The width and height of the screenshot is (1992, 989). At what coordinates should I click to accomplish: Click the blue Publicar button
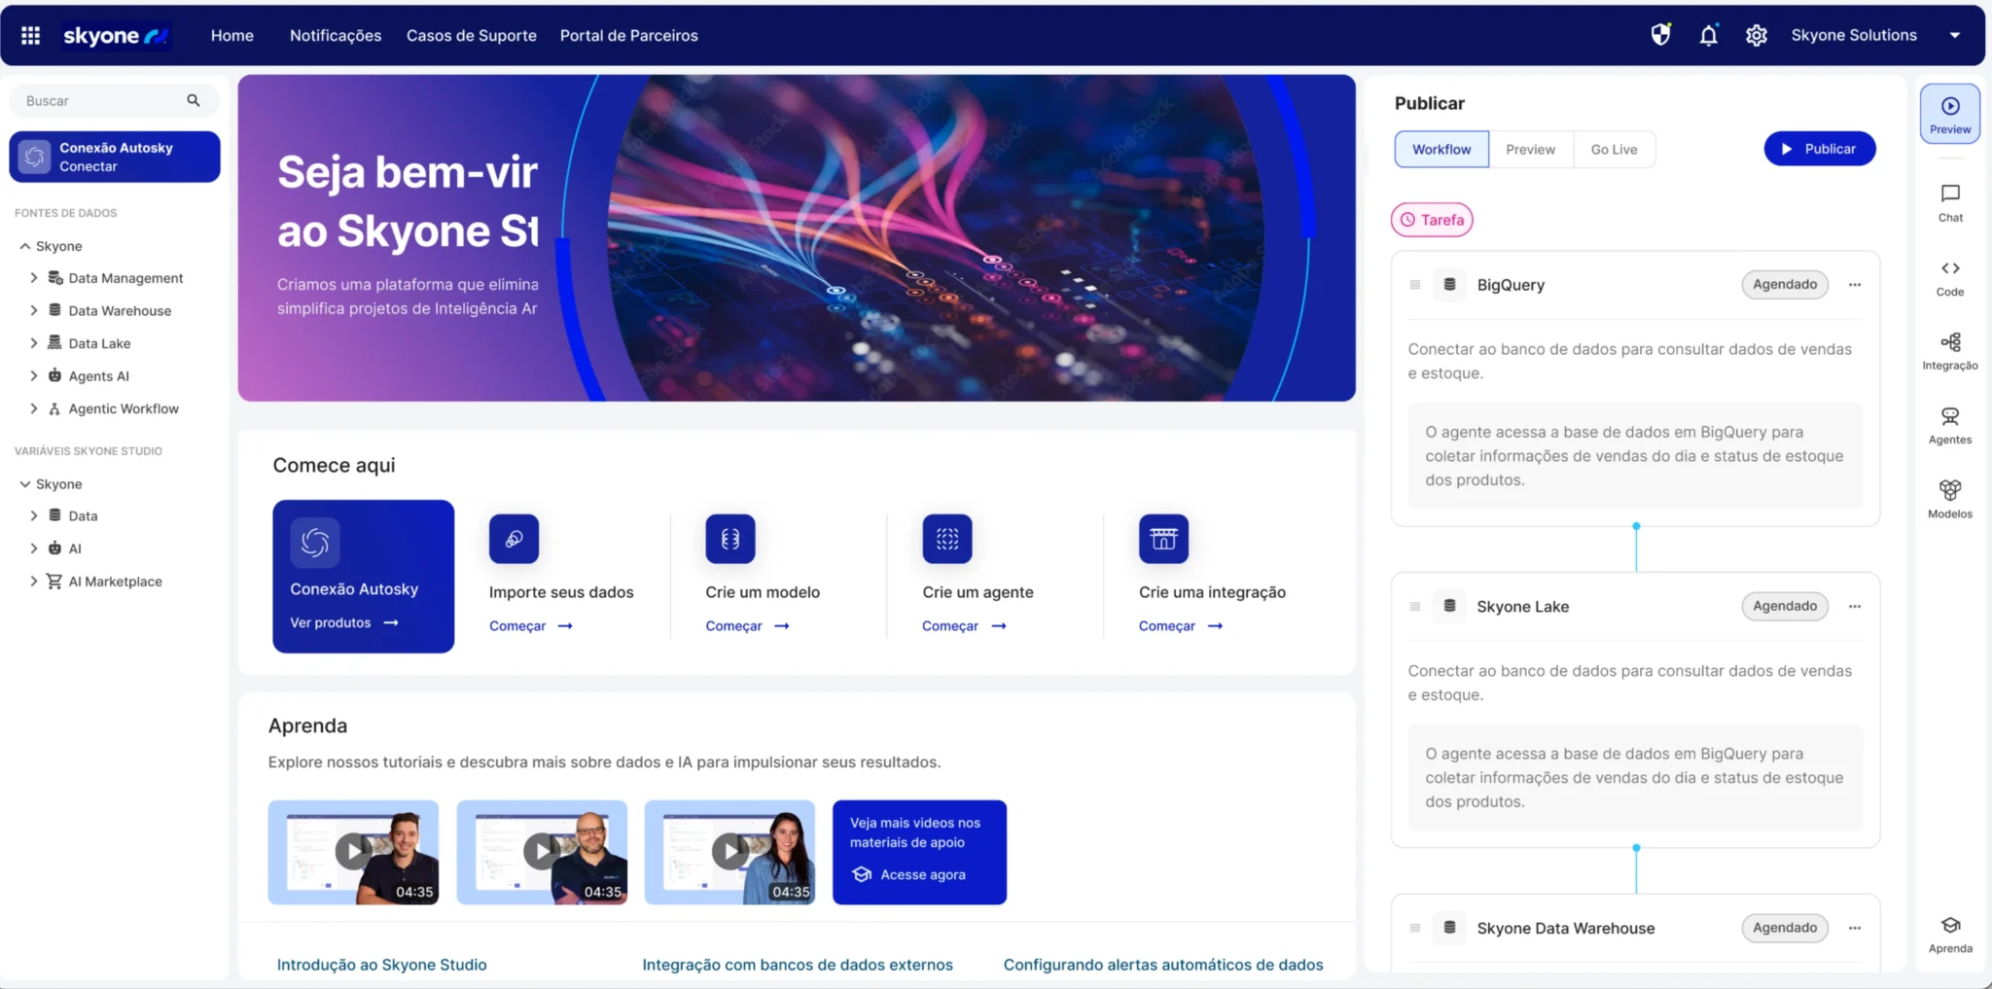coord(1819,149)
